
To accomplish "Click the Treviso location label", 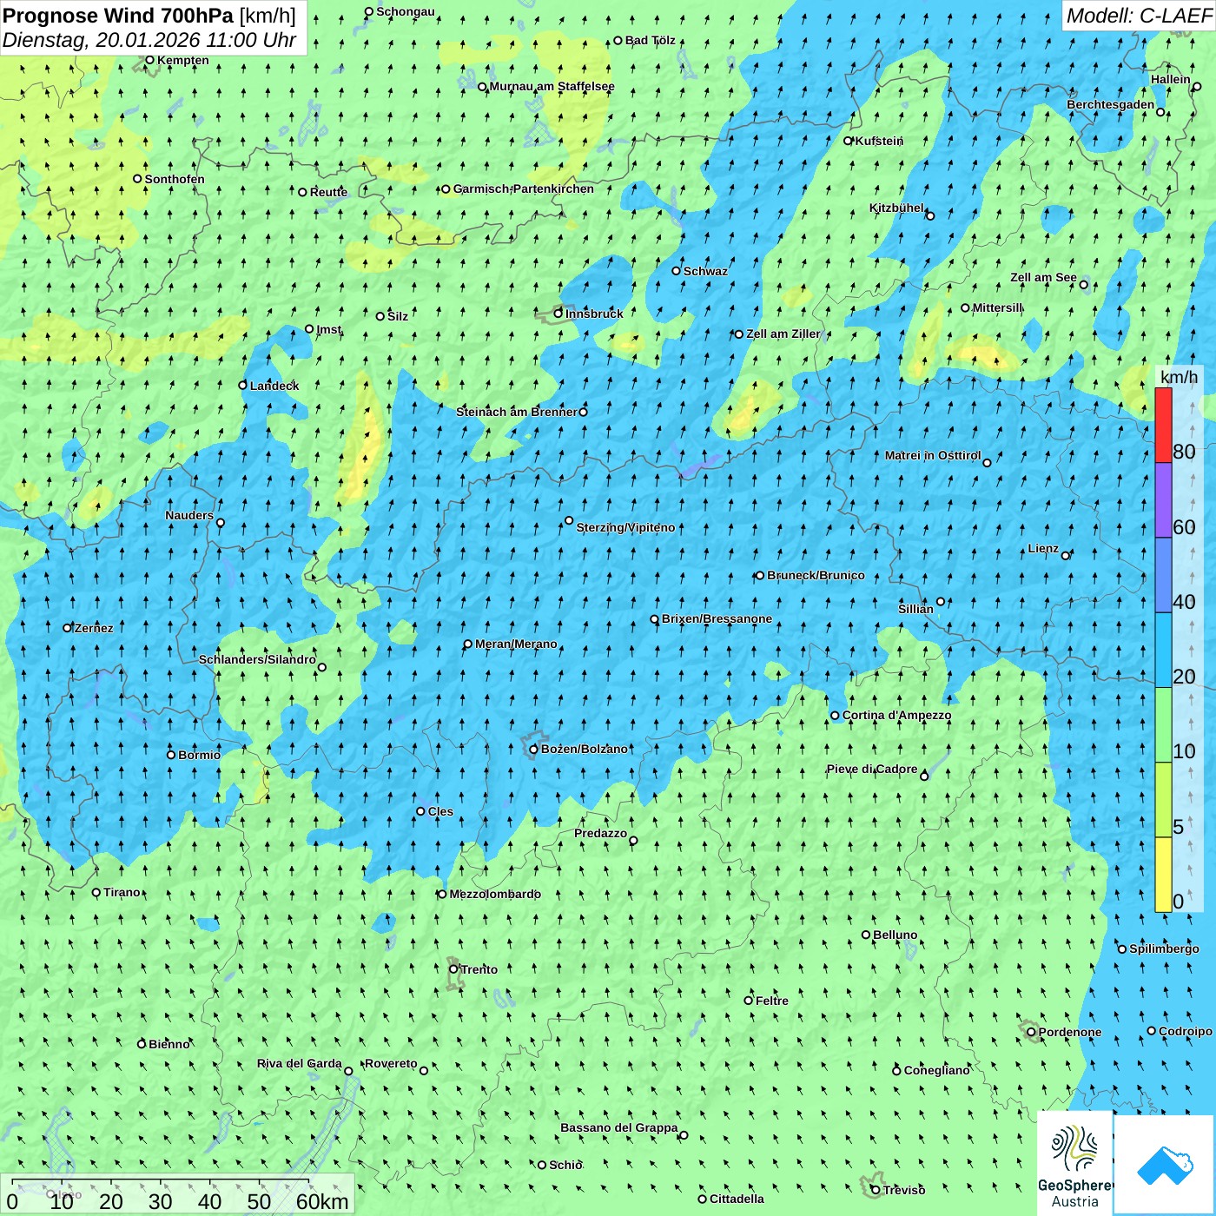I will click(904, 1190).
